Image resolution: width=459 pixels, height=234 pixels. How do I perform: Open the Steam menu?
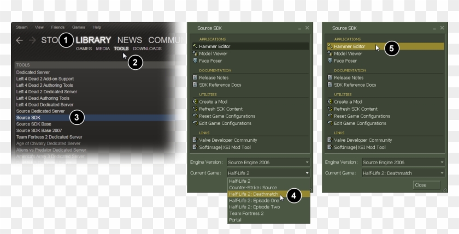tap(22, 27)
